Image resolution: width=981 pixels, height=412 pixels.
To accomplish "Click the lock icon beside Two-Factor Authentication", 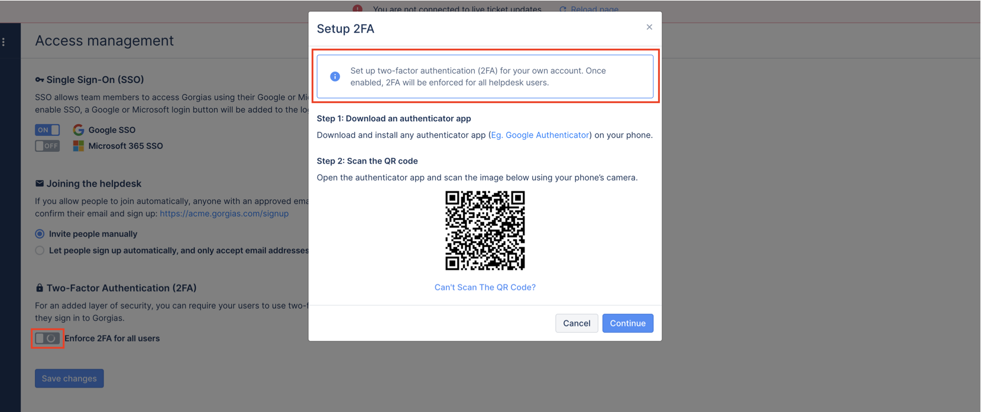I will pyautogui.click(x=40, y=288).
